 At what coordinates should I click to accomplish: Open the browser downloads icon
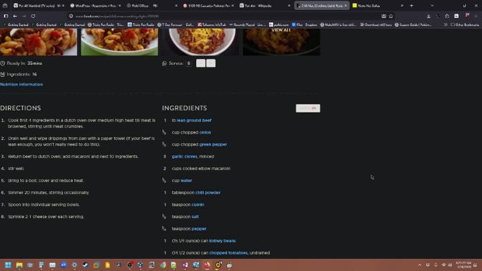point(428,16)
